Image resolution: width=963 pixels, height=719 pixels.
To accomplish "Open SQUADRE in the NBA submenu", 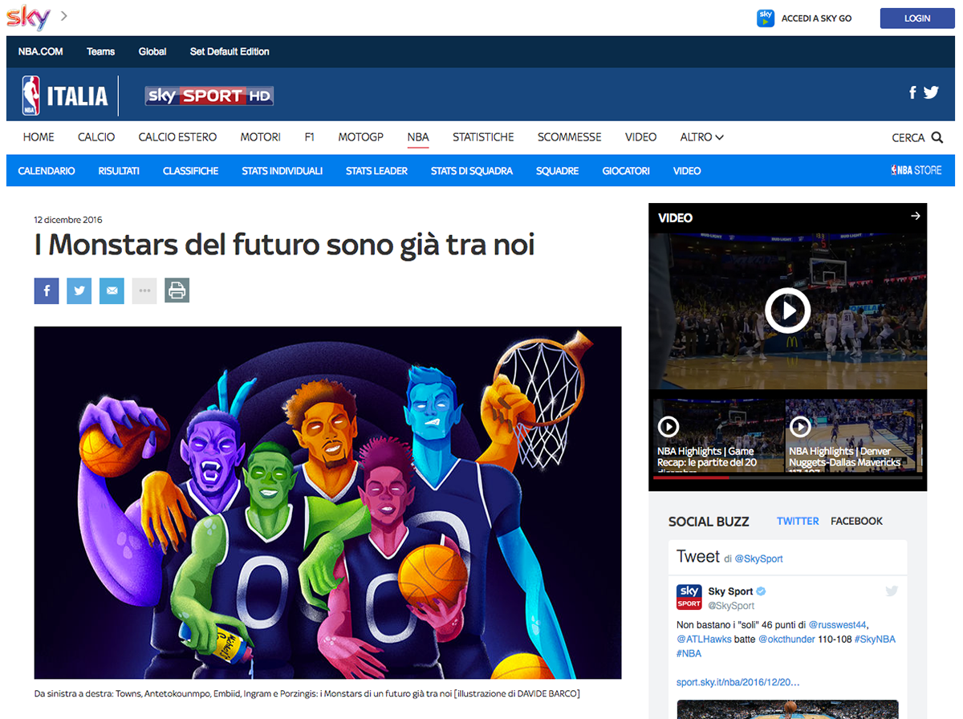I will (557, 171).
